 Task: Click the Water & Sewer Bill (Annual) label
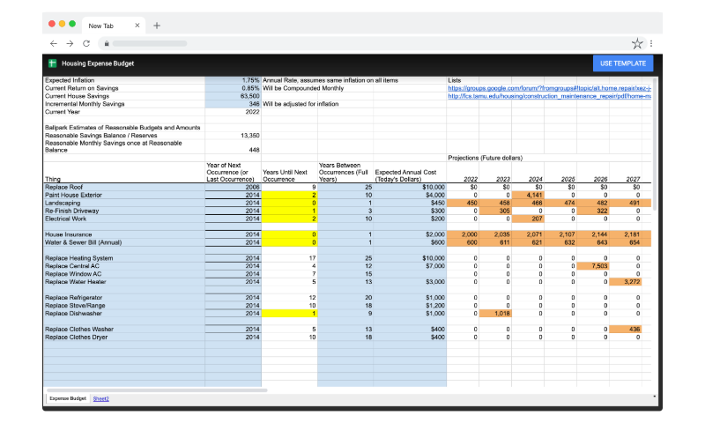pyautogui.click(x=83, y=242)
